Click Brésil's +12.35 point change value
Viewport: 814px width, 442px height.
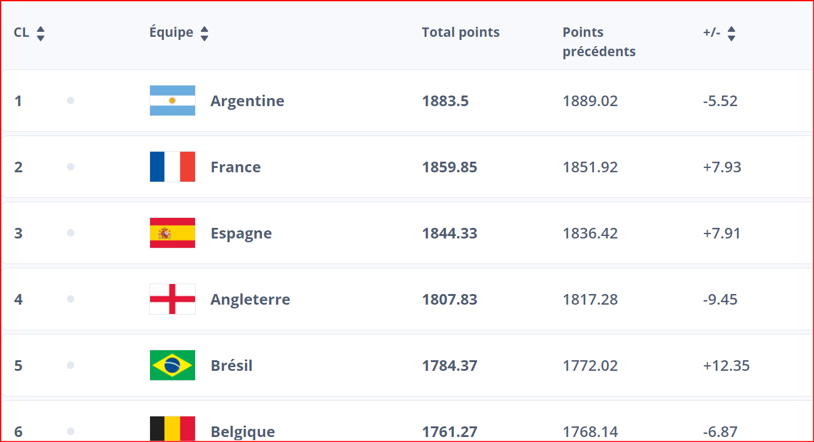pyautogui.click(x=727, y=365)
